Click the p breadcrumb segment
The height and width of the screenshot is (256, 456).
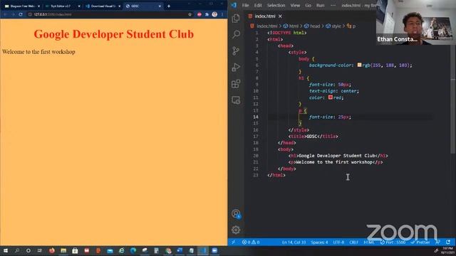[x=354, y=26]
